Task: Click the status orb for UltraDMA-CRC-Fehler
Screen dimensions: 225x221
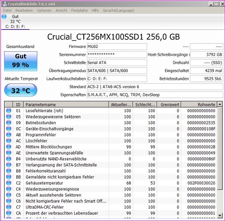Action: pyautogui.click(x=9, y=207)
